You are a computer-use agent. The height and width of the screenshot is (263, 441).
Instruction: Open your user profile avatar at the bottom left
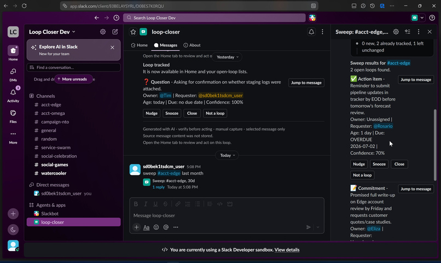click(13, 246)
